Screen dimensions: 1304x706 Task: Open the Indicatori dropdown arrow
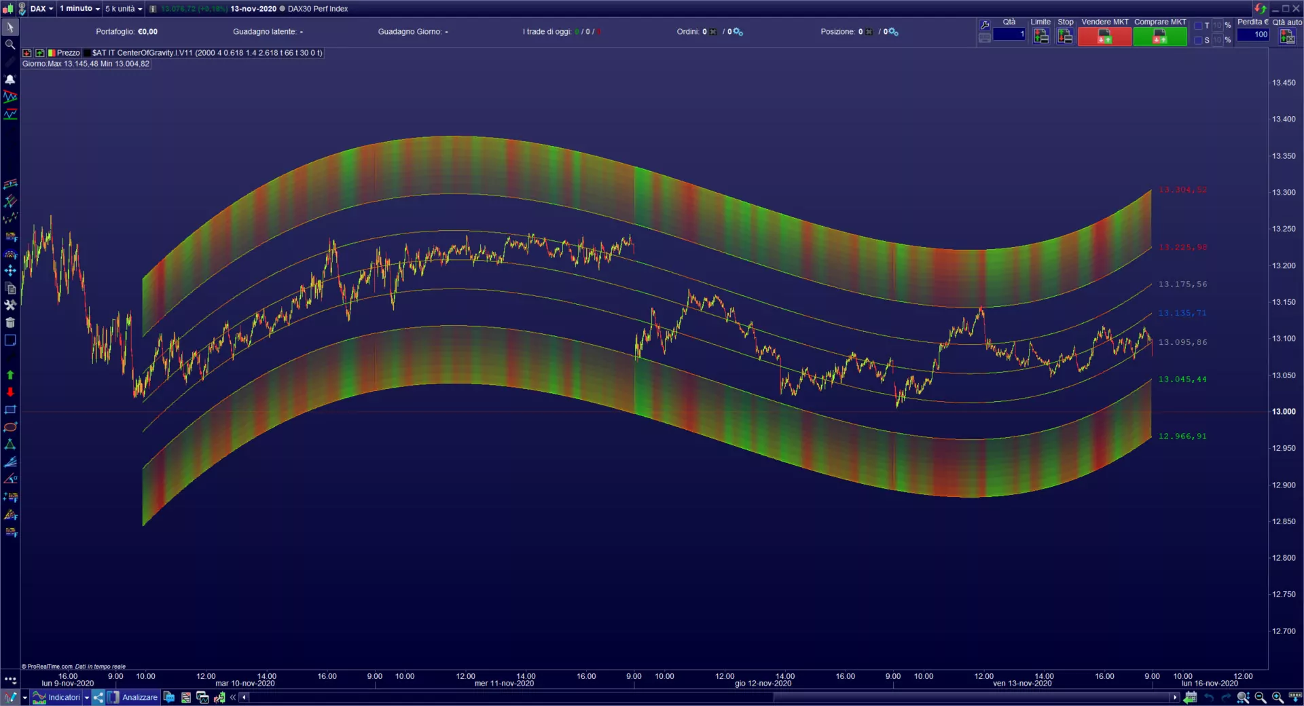click(x=87, y=697)
